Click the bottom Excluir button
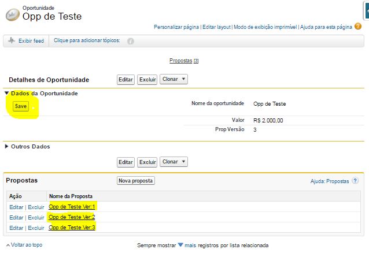The height and width of the screenshot is (253, 369). point(147,162)
